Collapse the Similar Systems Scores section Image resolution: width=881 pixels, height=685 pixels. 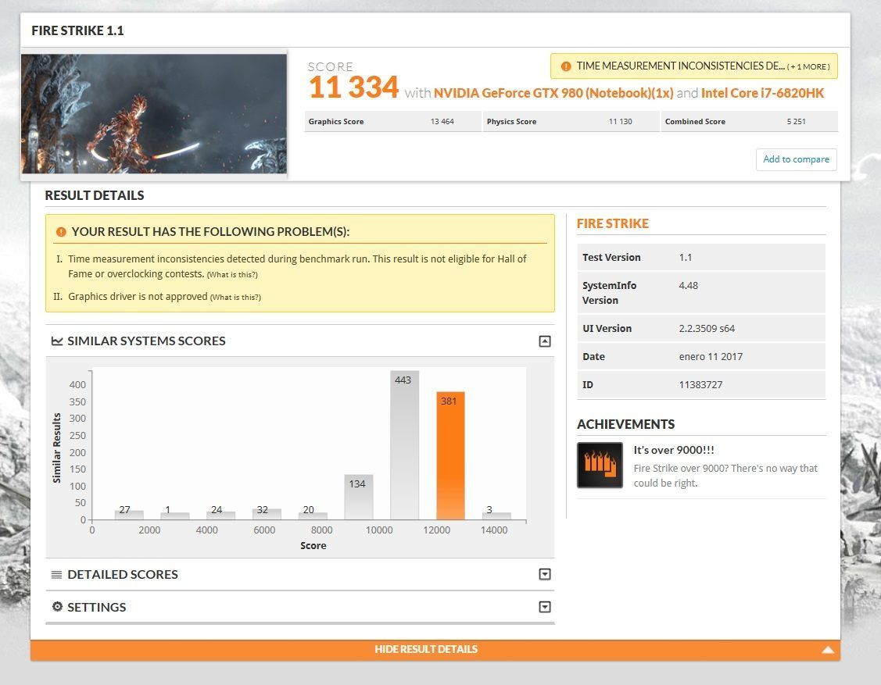pyautogui.click(x=545, y=341)
